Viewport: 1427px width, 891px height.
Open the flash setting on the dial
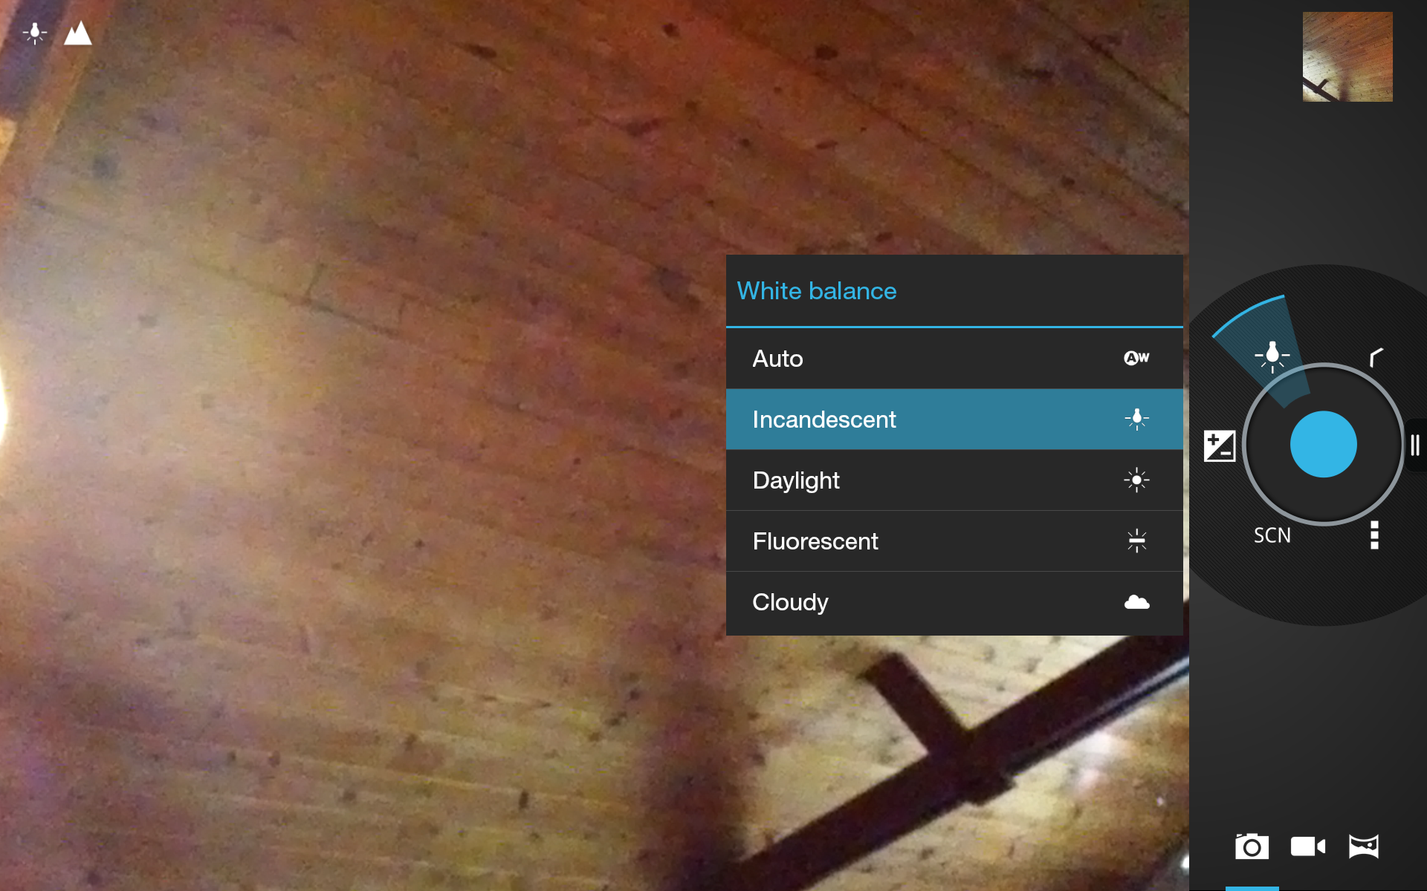[x=1376, y=358]
